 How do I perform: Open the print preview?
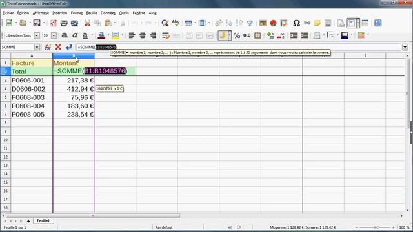[x=74, y=23]
